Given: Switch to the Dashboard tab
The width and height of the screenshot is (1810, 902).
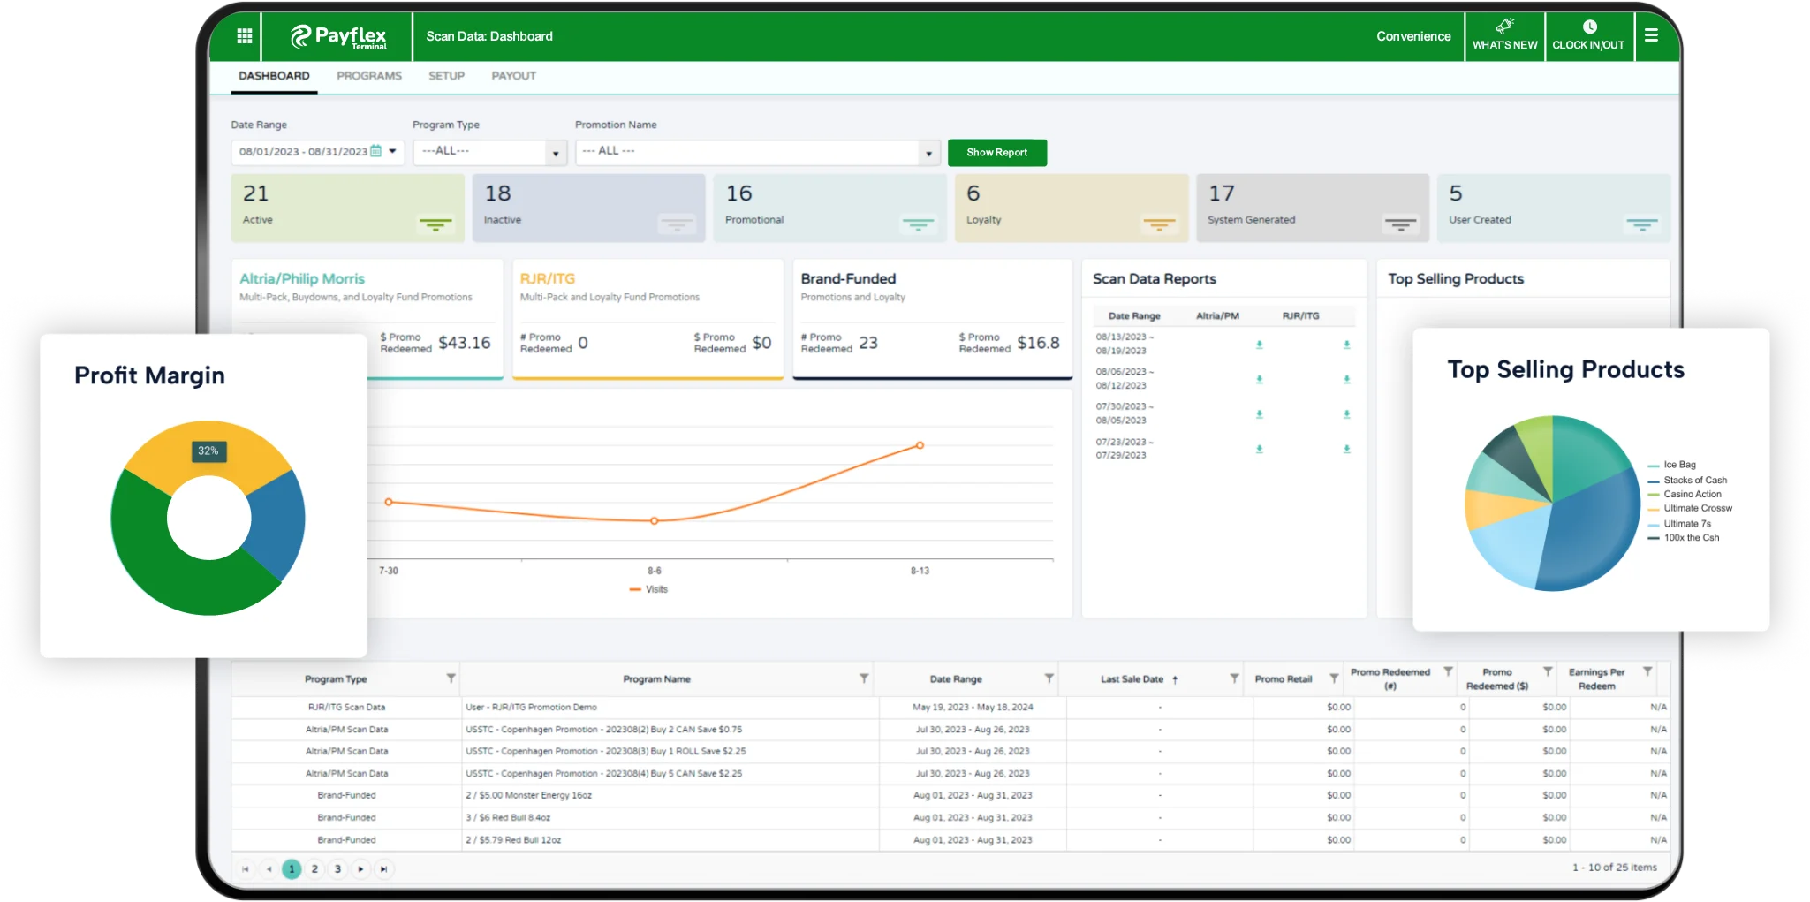Looking at the screenshot, I should (274, 76).
